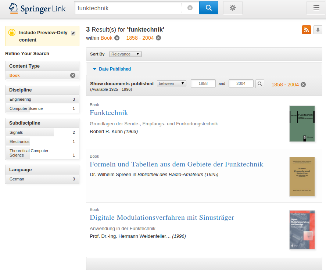Screen dimensions: 326x276
Task: Remove the 1858 - 2004 filter under results heading
Action: point(158,38)
